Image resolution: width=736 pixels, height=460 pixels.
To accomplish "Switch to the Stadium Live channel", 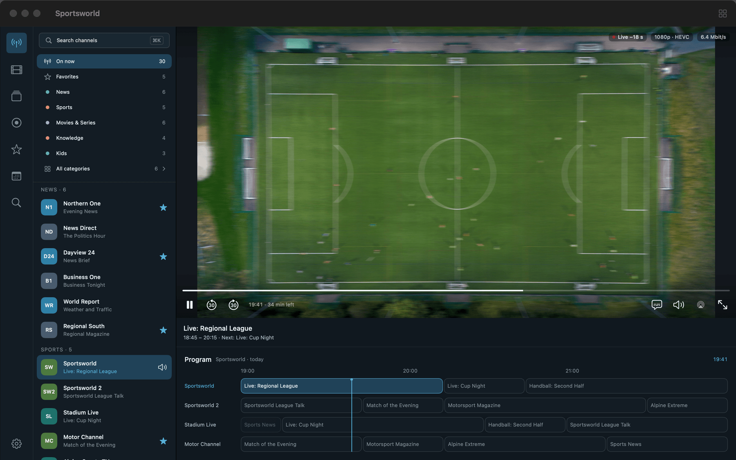I will (x=104, y=416).
